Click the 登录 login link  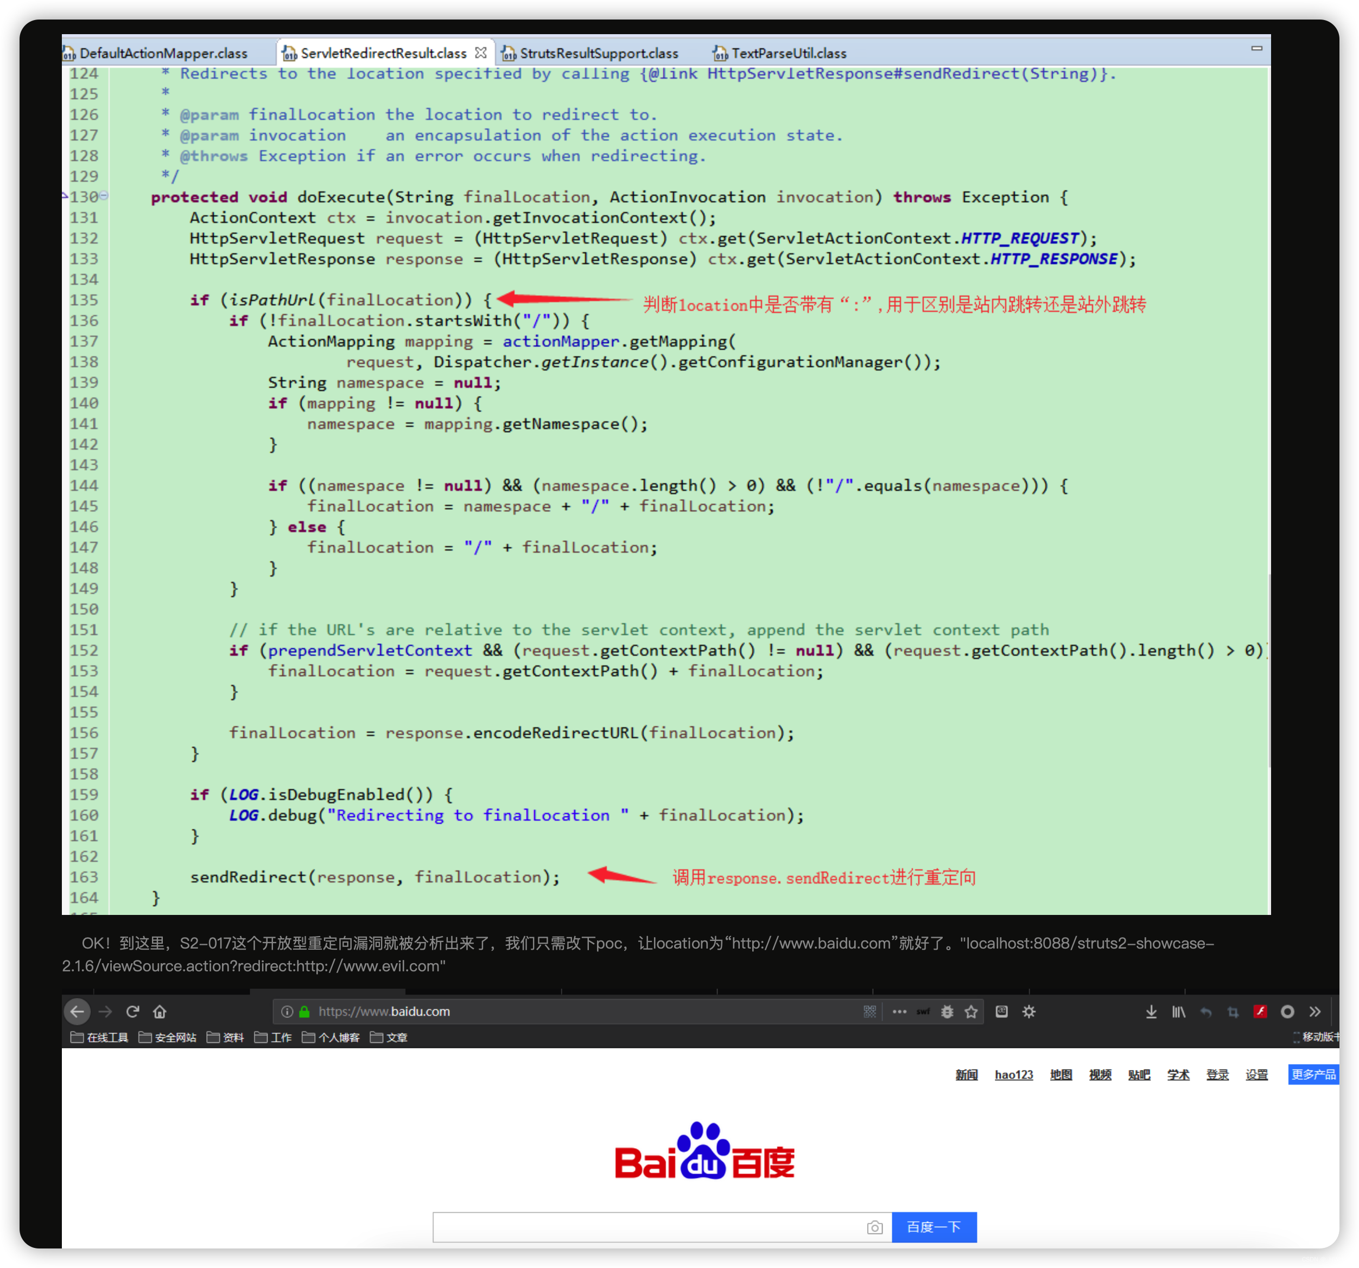point(1217,1075)
